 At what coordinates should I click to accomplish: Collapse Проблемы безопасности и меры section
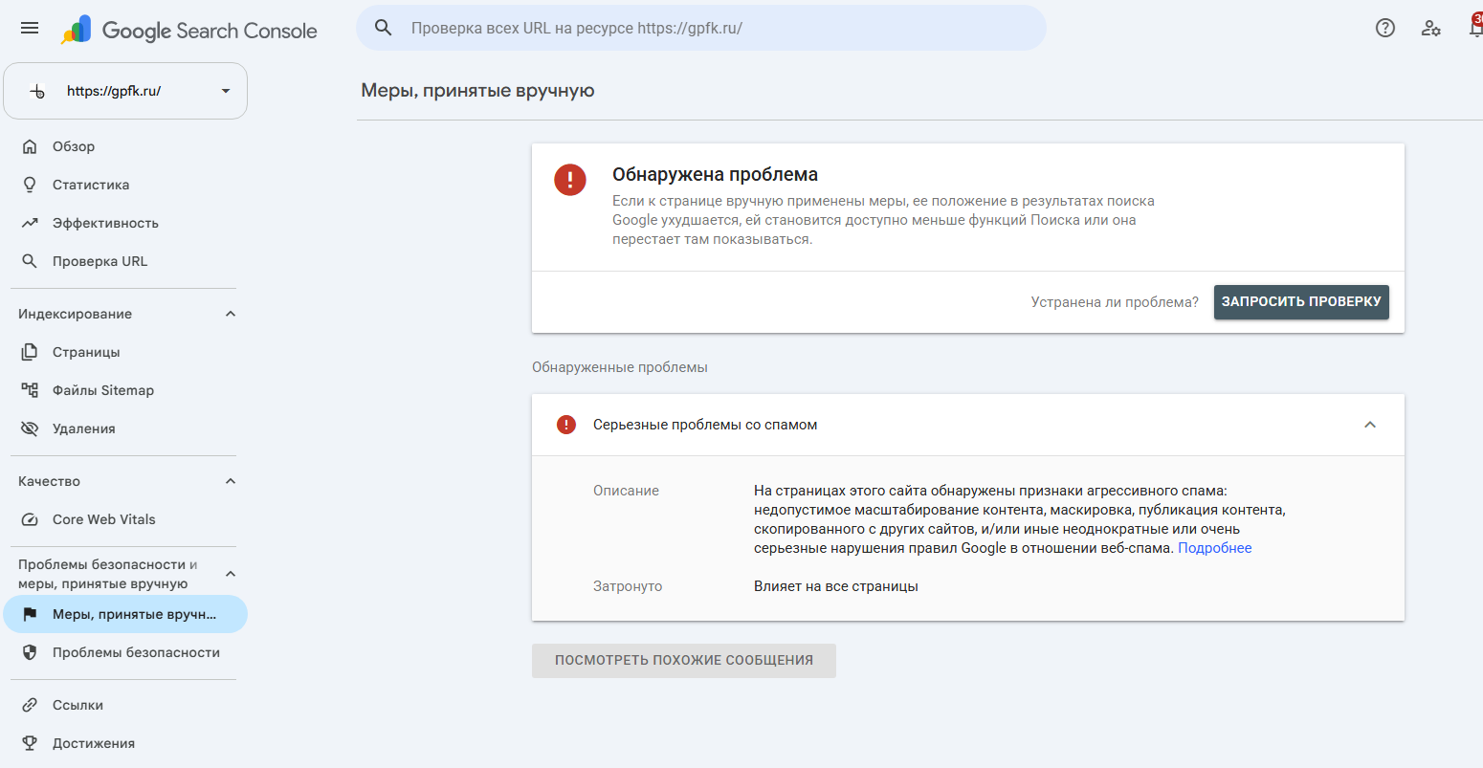click(230, 574)
